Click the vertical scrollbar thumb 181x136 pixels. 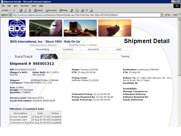[x=179, y=48]
